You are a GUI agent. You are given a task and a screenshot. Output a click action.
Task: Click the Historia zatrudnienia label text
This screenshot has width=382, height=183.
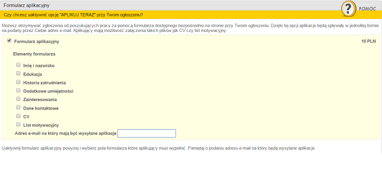click(x=45, y=83)
